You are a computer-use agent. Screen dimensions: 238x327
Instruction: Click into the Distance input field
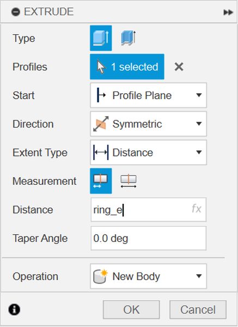click(x=148, y=210)
